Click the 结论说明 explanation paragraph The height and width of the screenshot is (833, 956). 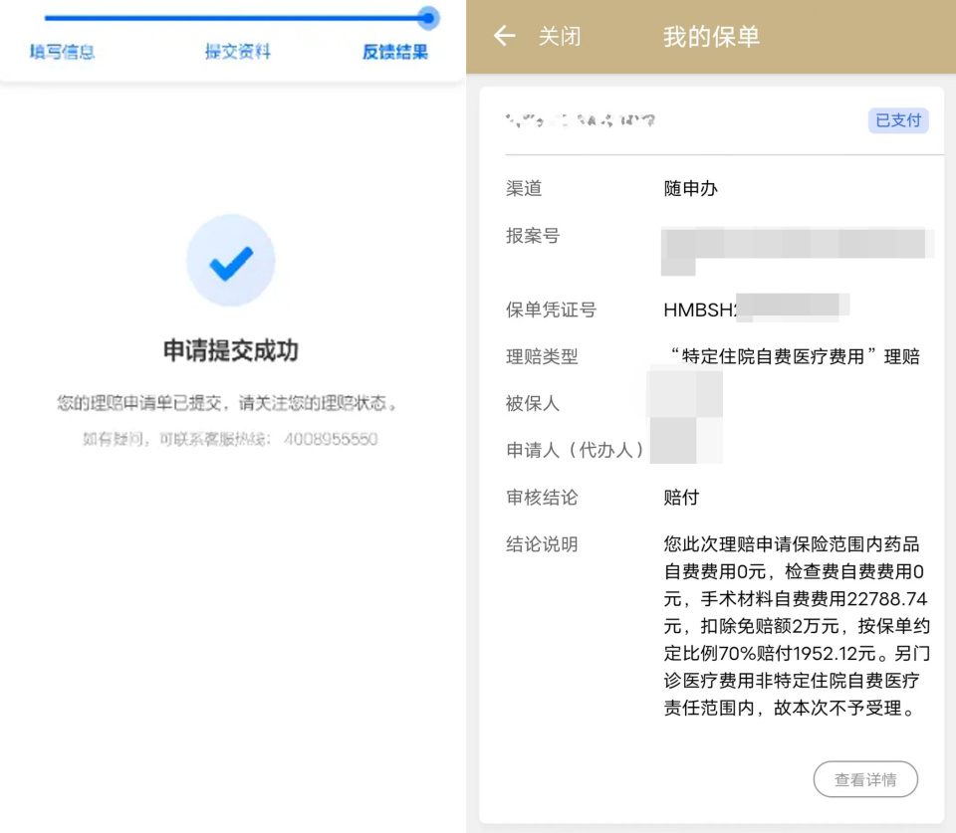coord(793,627)
